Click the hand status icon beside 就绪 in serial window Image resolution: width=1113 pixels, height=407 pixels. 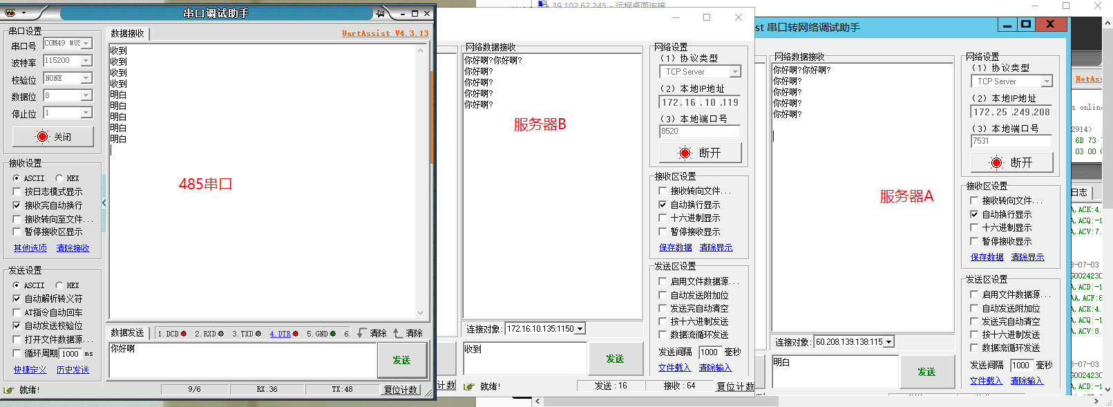tap(9, 390)
